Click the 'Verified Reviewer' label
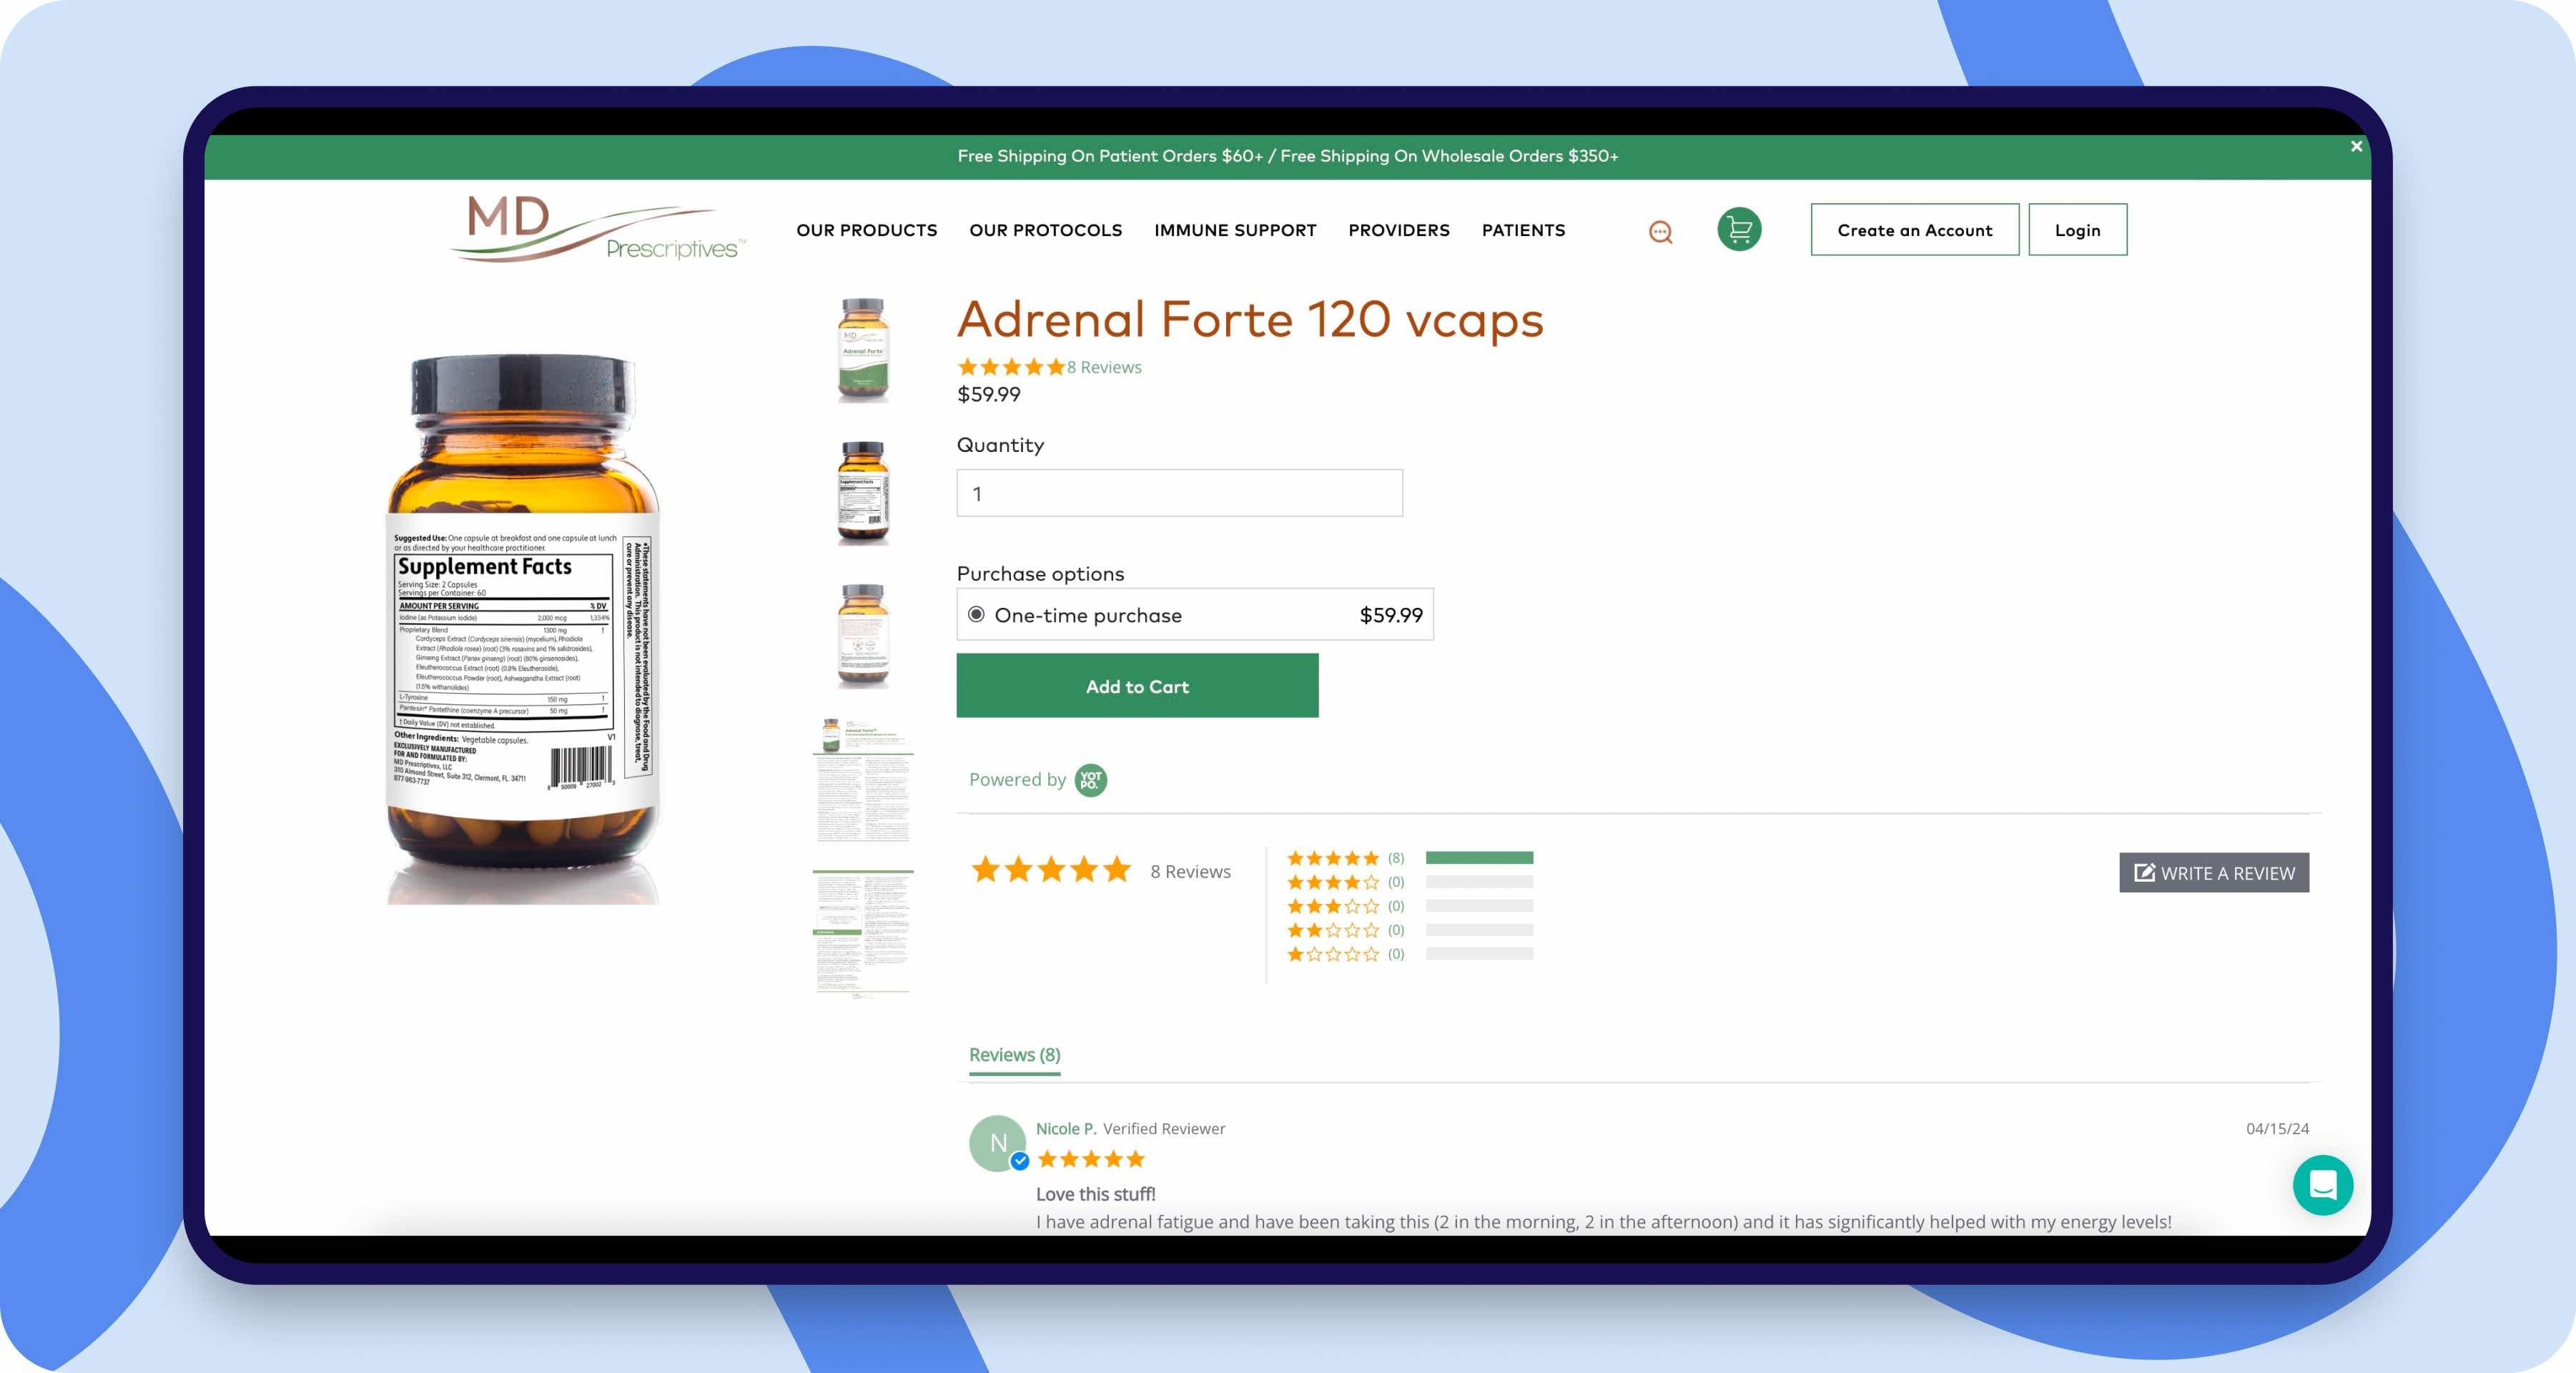This screenshot has height=1373, width=2576. click(1163, 1128)
